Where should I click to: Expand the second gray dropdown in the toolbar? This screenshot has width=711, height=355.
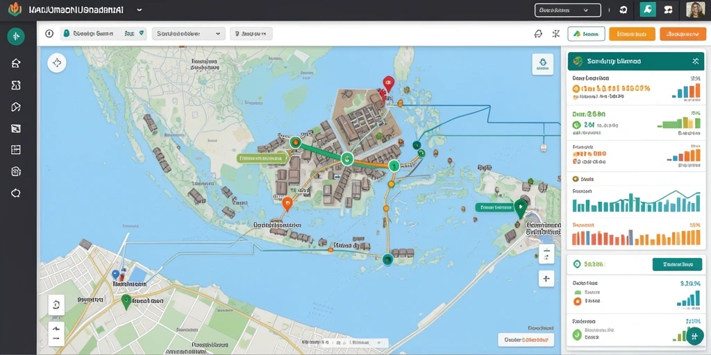(189, 33)
